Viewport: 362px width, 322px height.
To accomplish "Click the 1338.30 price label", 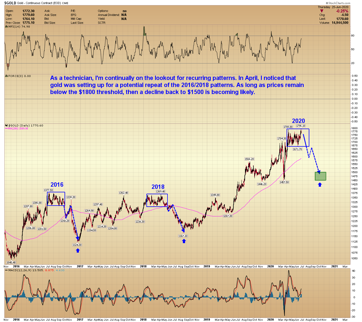I will (71, 197).
